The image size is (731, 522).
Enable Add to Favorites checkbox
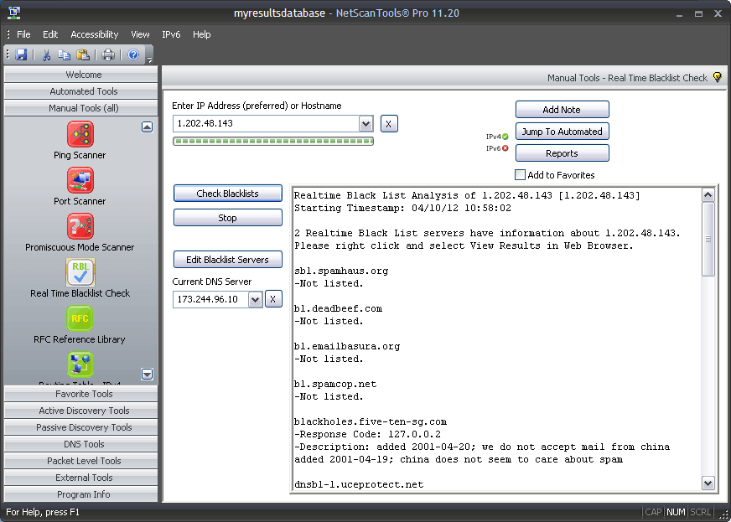[x=520, y=175]
